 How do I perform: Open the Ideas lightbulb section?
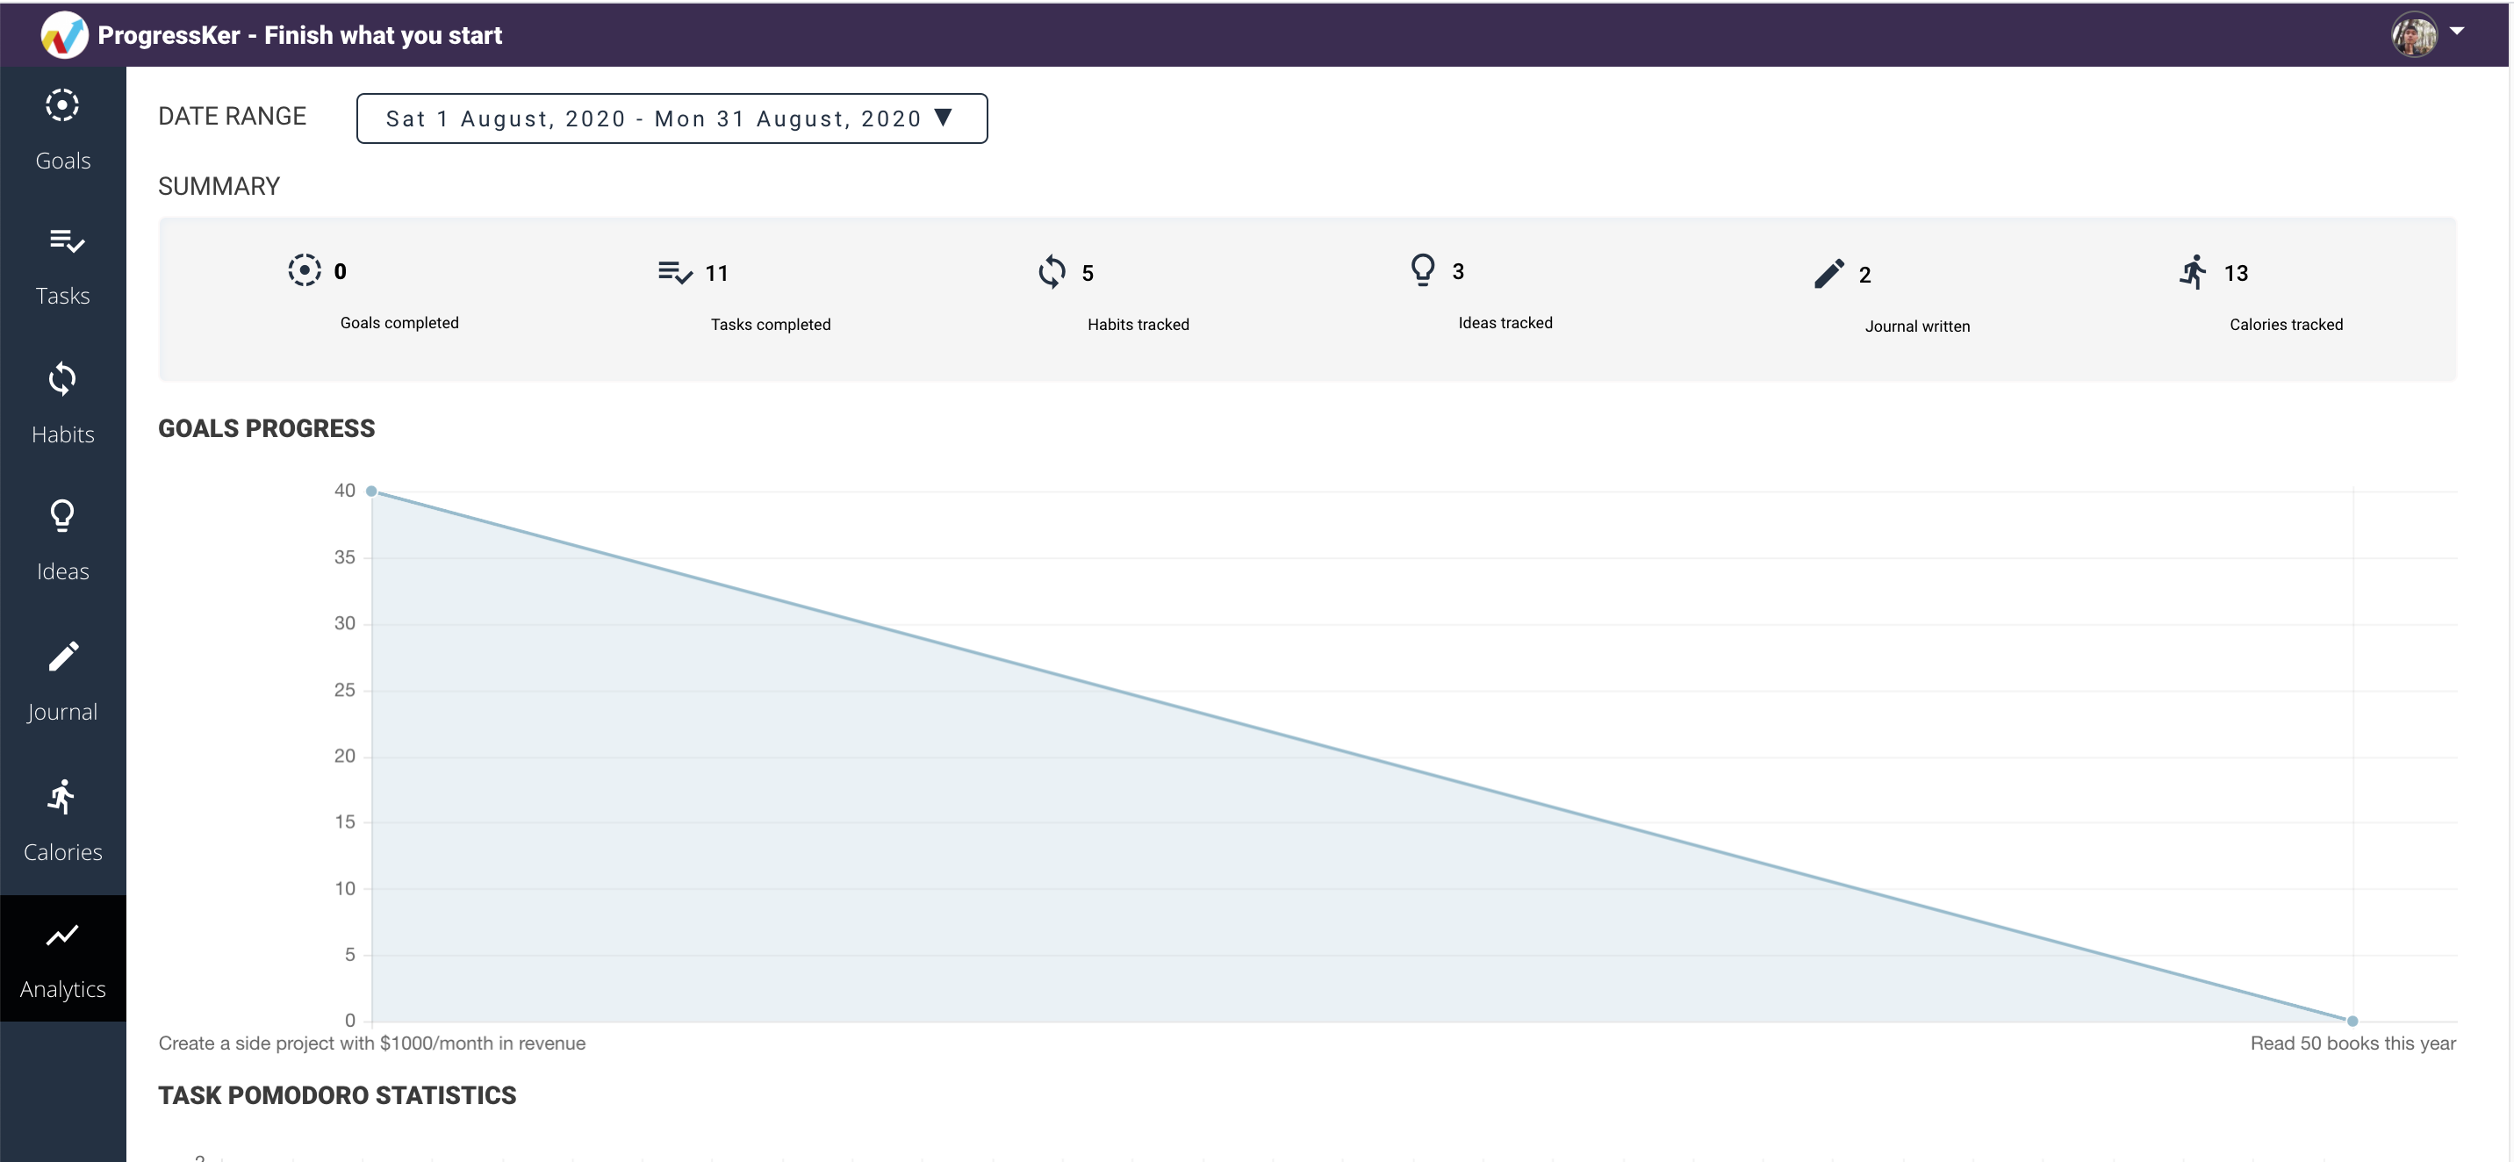pyautogui.click(x=62, y=540)
